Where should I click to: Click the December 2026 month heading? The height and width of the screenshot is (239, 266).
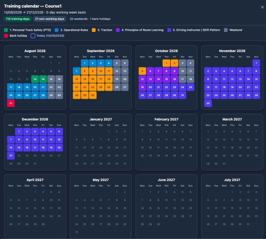click(35, 119)
